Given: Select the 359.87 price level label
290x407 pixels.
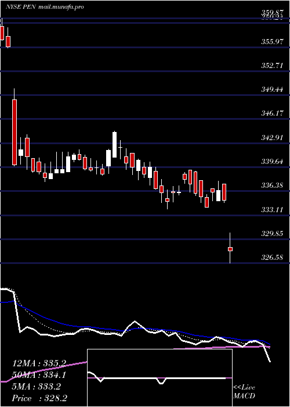Looking at the screenshot, I should (272, 12).
